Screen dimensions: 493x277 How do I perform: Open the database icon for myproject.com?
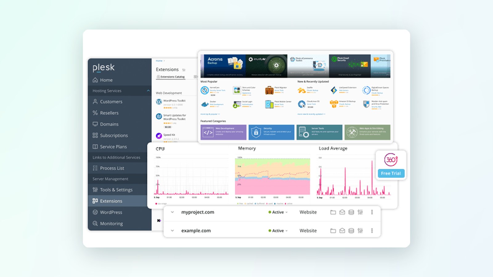(351, 212)
